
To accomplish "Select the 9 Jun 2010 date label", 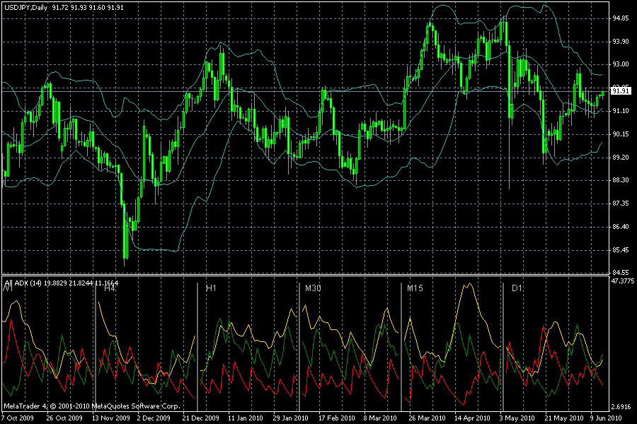I will point(606,418).
